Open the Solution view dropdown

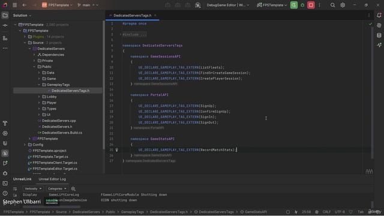pyautogui.click(x=22, y=16)
